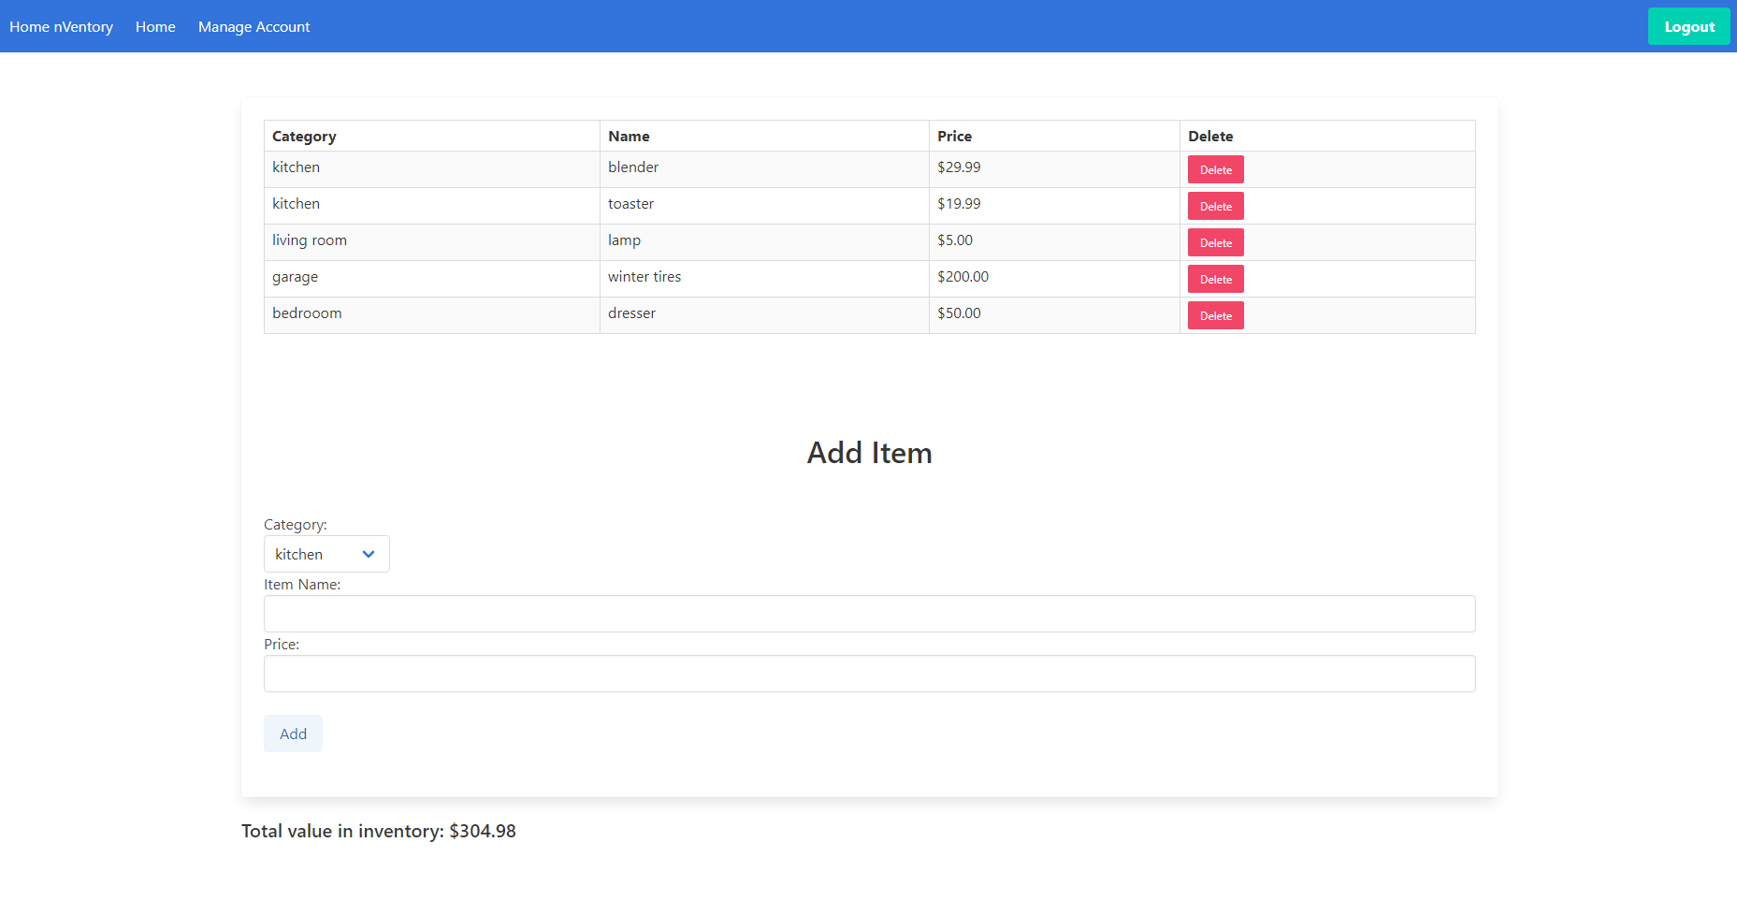Click into the Price input field
1737x915 pixels.
pos(869,674)
